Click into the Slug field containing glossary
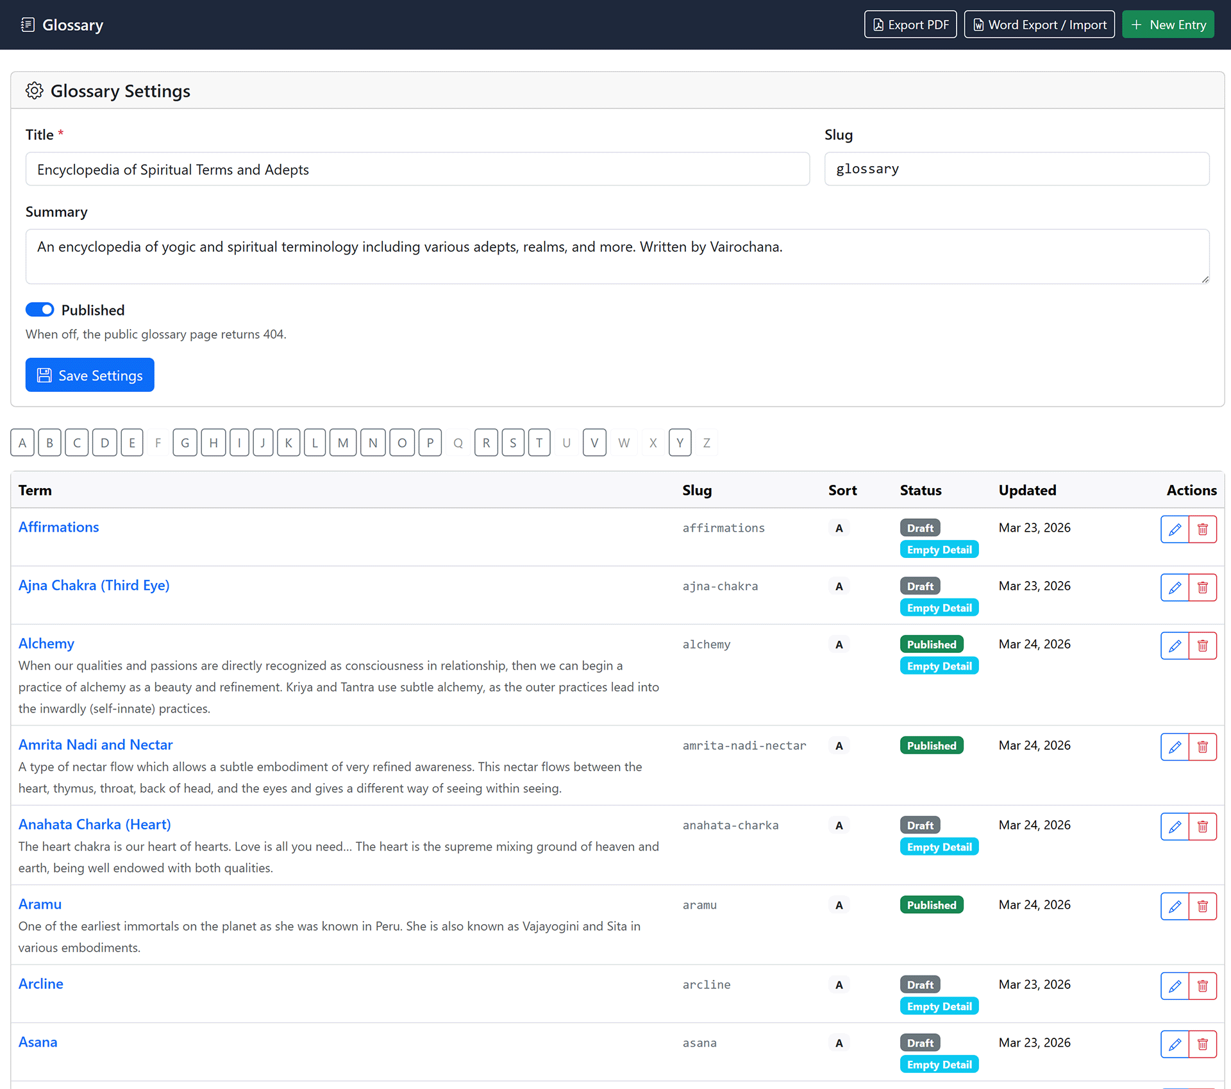 click(x=1017, y=169)
